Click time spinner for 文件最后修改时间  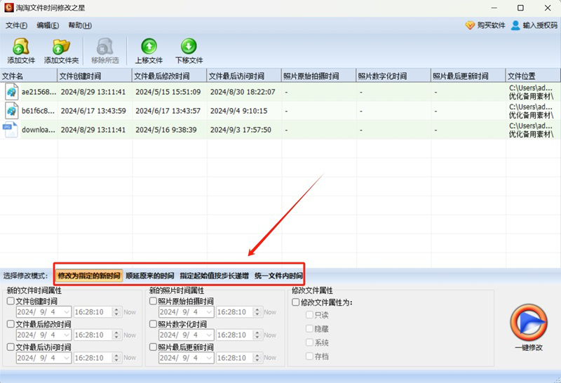[x=116, y=335]
